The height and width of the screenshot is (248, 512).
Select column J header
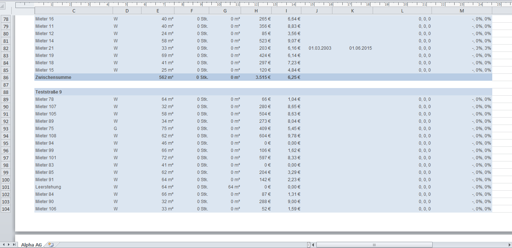[317, 11]
